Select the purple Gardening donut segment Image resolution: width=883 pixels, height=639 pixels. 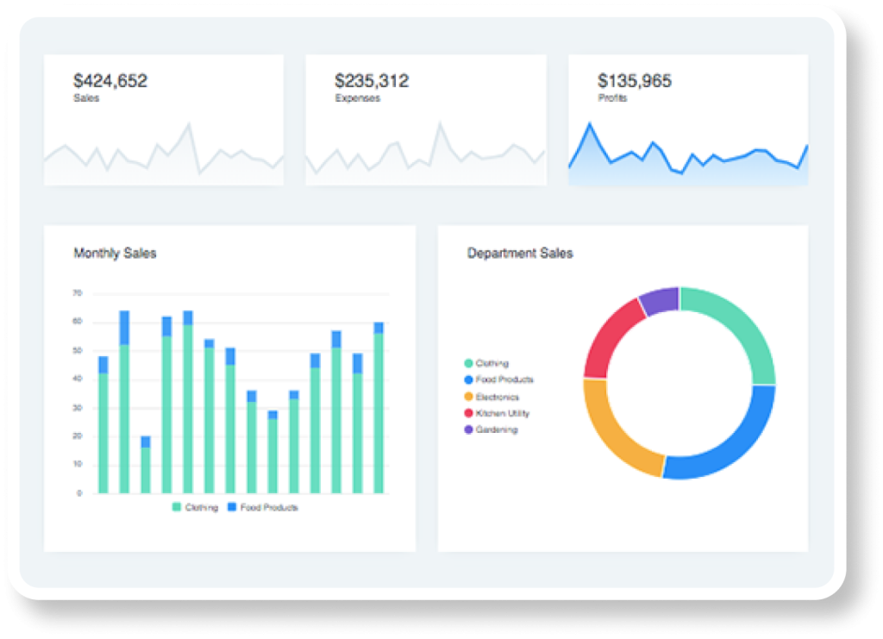tap(660, 301)
